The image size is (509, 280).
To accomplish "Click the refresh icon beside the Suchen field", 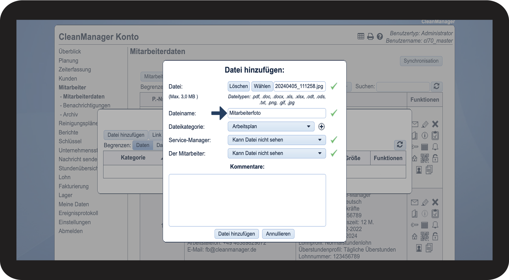I will (x=436, y=86).
